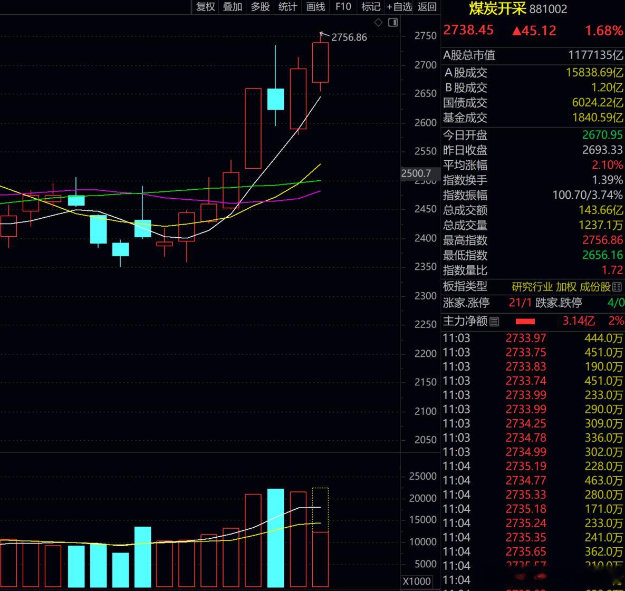Click the index code 881002
The image size is (625, 591).
(548, 9)
